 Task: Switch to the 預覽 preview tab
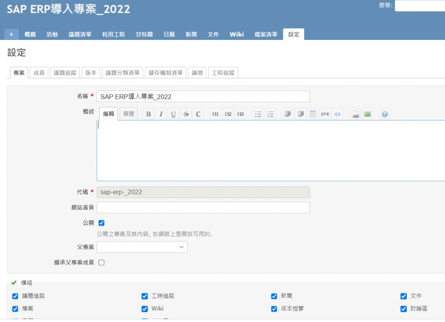click(129, 114)
